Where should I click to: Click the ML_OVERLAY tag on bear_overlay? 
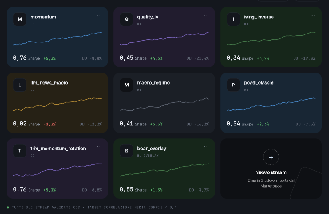click(x=148, y=156)
